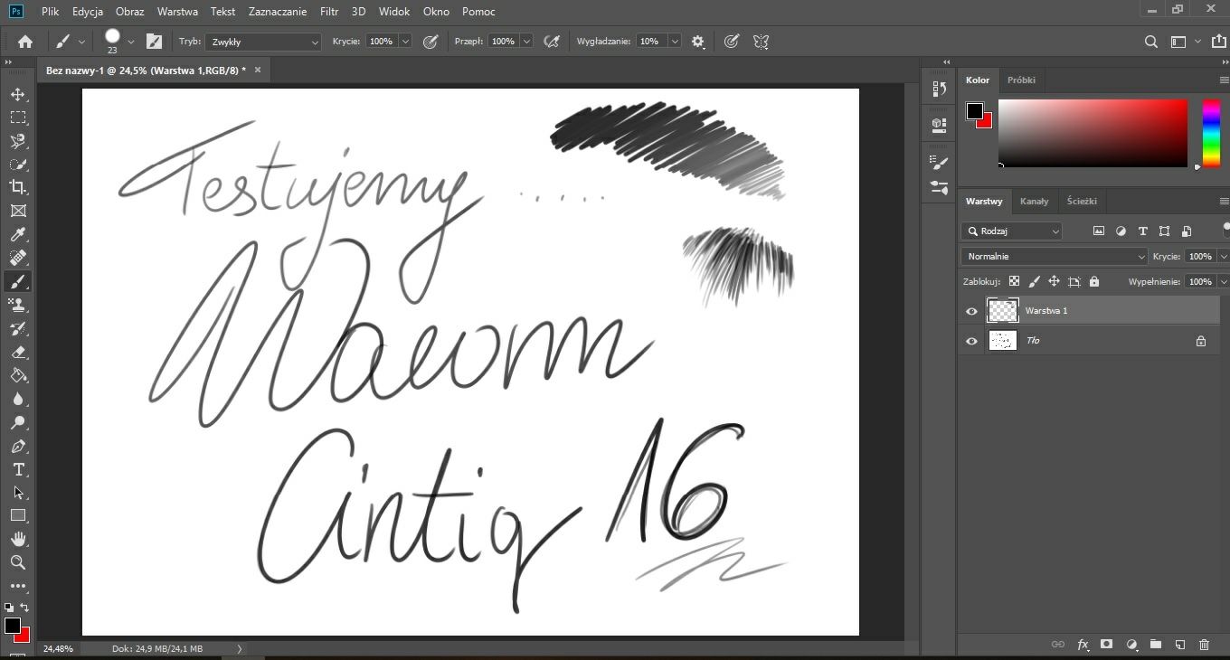
Task: Select the Move tool
Action: point(17,94)
